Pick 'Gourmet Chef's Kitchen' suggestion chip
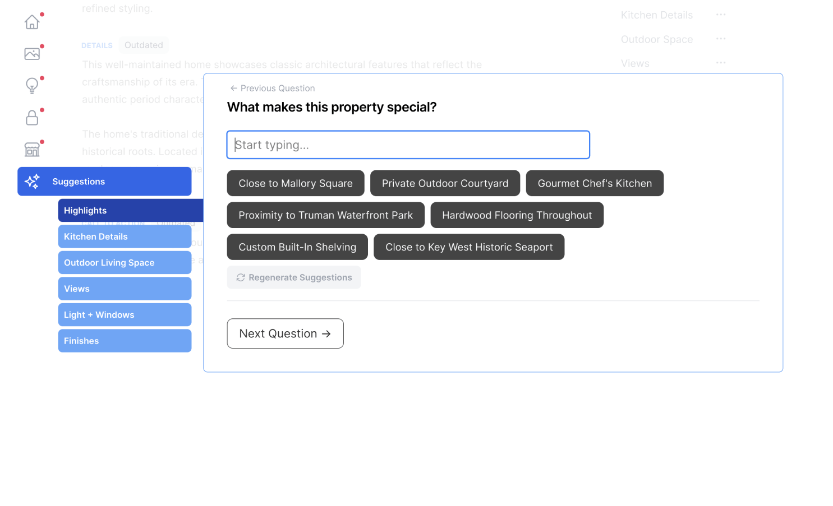Viewport: 833px width, 506px height. point(595,183)
